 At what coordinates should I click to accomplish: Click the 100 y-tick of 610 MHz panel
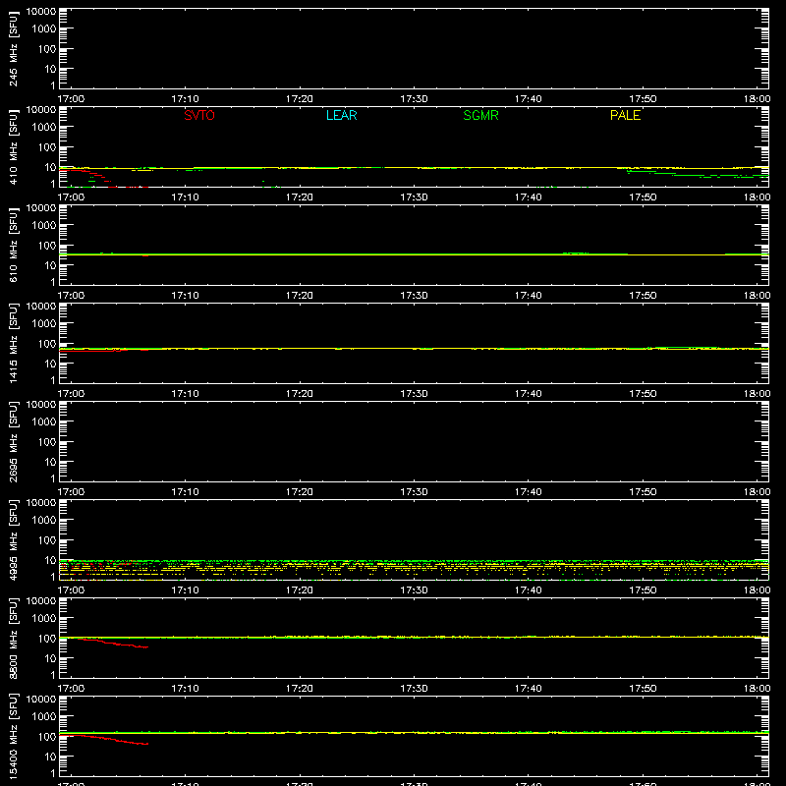47,246
